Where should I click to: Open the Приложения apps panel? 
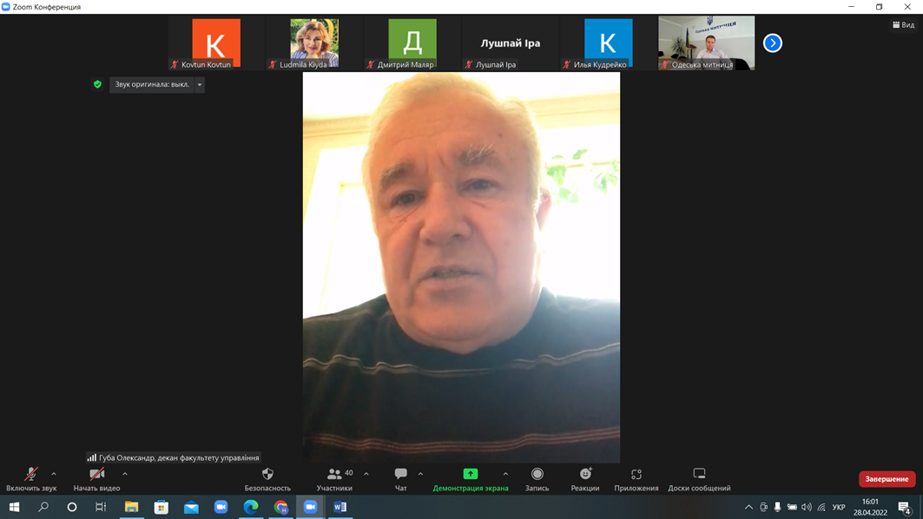click(x=636, y=479)
